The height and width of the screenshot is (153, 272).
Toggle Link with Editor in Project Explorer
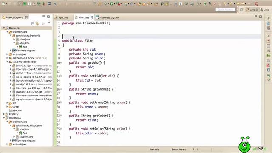coord(37,23)
